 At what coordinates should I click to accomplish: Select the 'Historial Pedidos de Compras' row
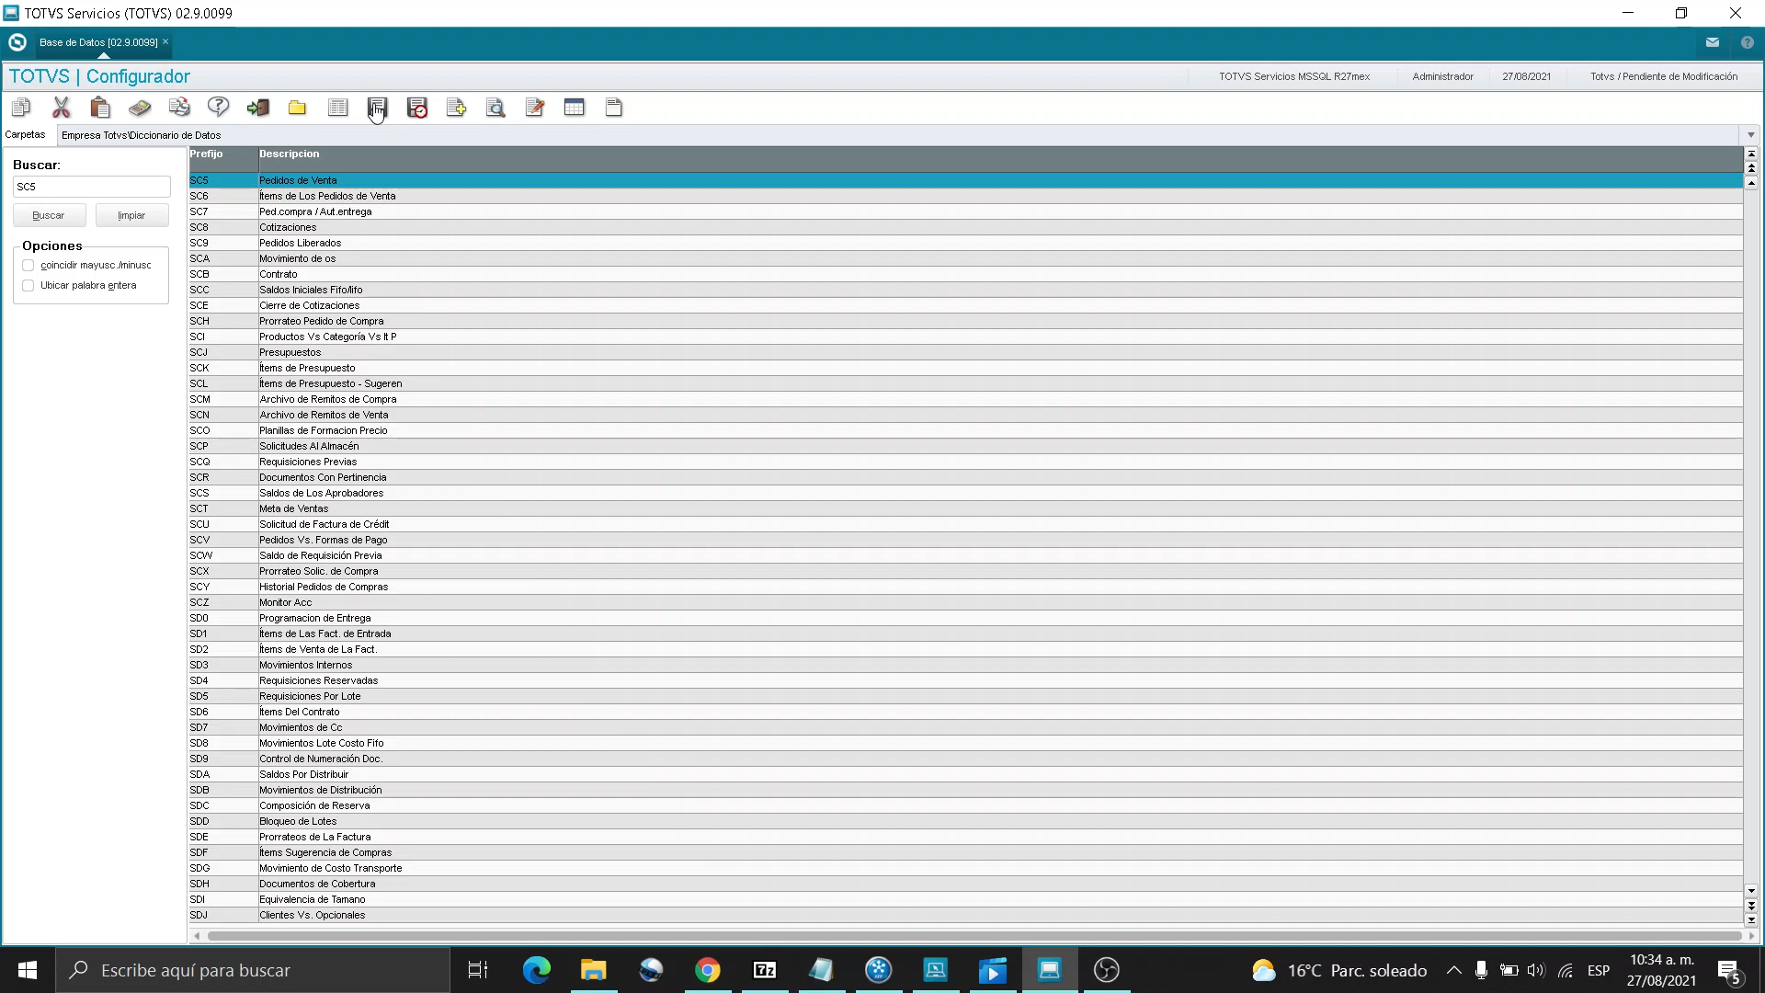coord(965,587)
